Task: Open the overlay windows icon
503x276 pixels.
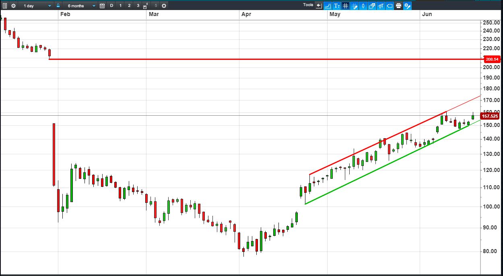Action: tap(372, 6)
